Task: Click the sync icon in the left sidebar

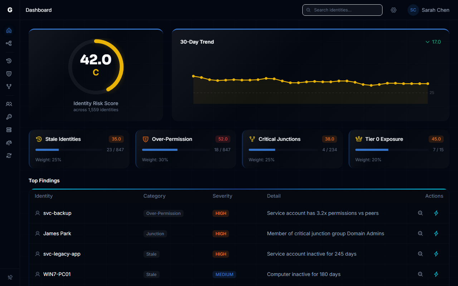Action: 9,156
